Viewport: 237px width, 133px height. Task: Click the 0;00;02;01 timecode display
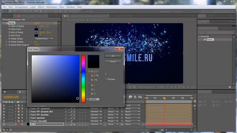[11, 97]
